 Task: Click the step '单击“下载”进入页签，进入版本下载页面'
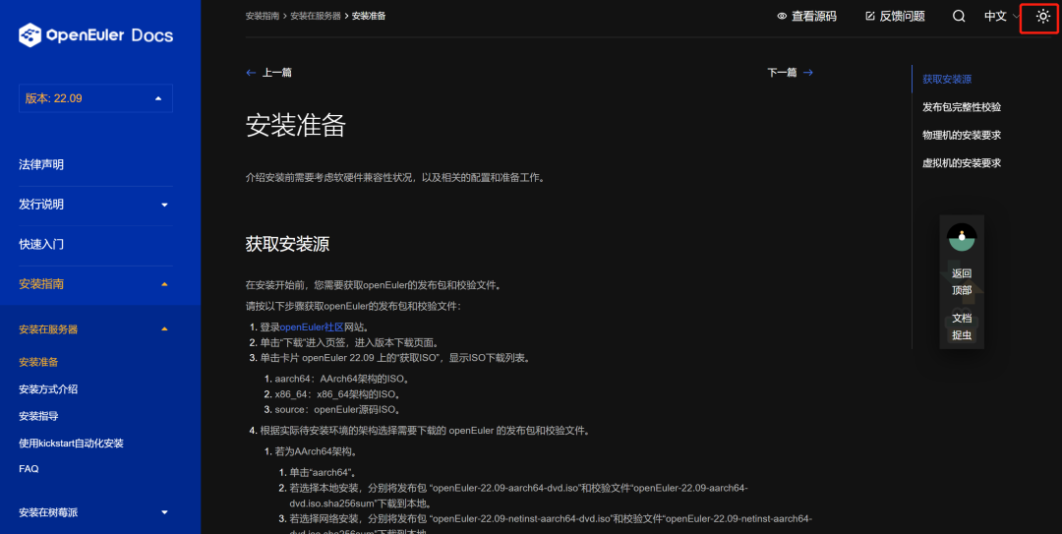349,343
